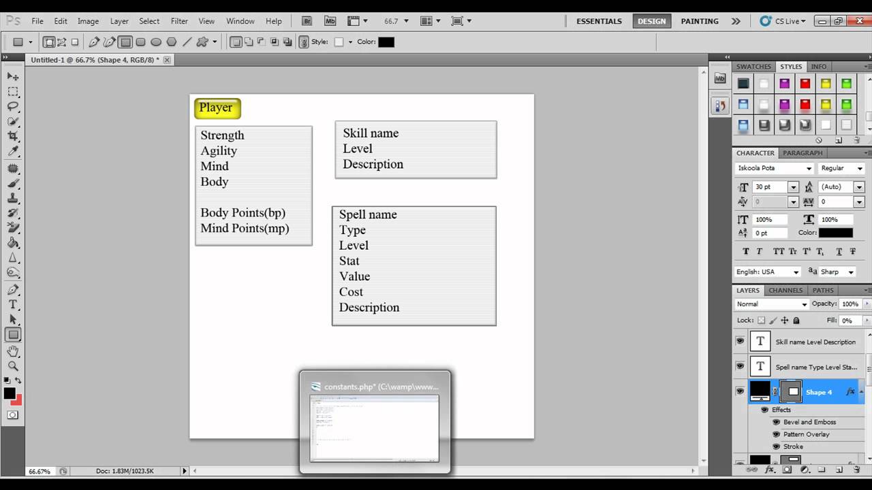This screenshot has height=490, width=872.
Task: Select the Zoom tool
Action: pyautogui.click(x=13, y=366)
